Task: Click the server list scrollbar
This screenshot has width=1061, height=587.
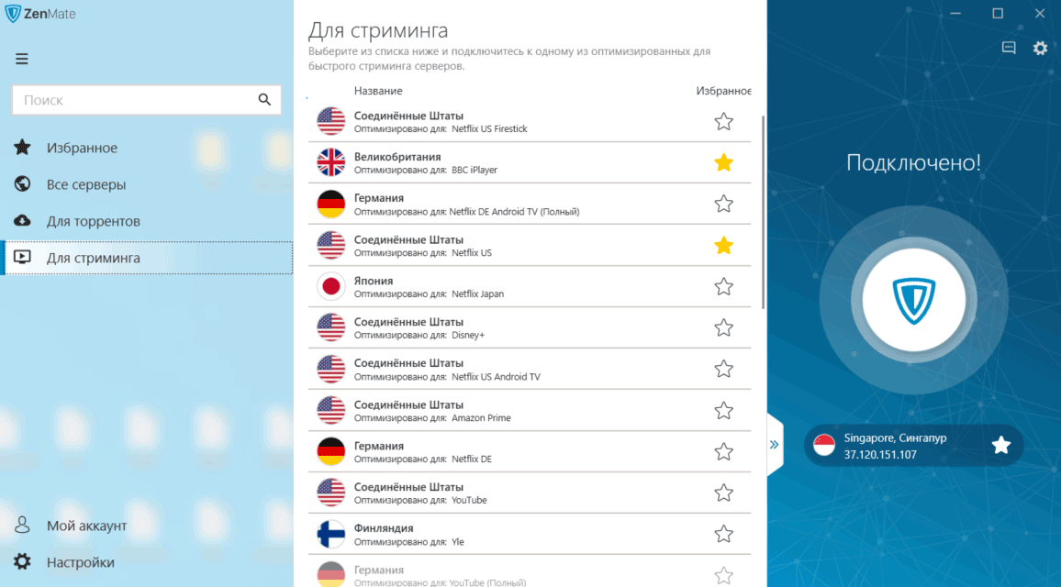Action: click(764, 212)
